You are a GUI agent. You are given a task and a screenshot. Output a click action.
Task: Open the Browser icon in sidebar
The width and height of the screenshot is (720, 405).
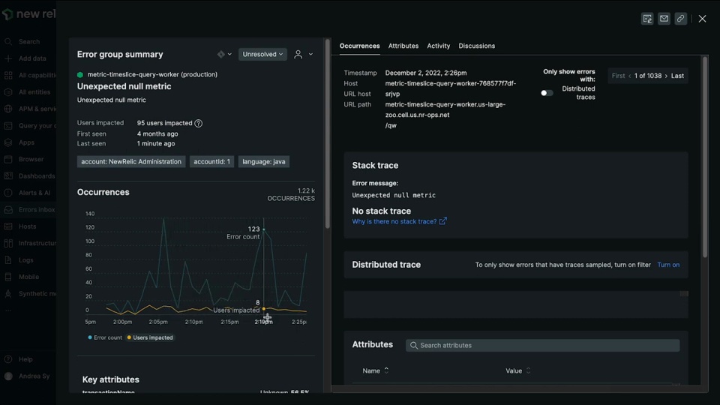point(8,159)
